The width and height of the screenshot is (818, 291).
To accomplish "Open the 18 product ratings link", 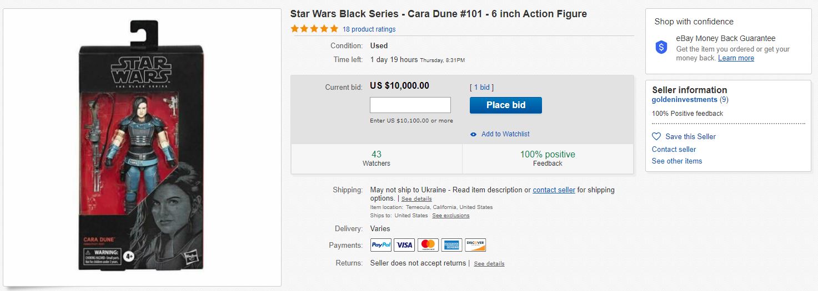I will click(x=369, y=29).
